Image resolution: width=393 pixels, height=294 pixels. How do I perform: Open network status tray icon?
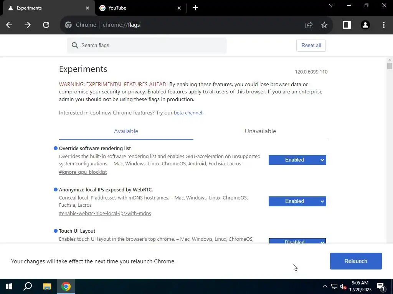coord(334,286)
